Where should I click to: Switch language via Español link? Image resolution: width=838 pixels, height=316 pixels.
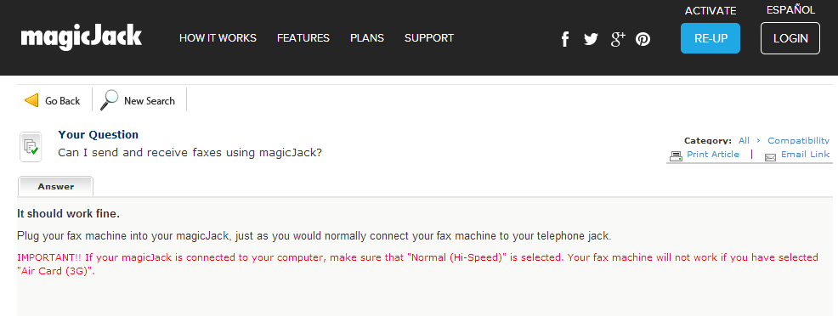[x=790, y=9]
